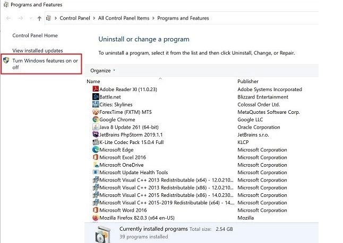343x243 pixels.
Task: Open View installed updates link
Action: [38, 50]
